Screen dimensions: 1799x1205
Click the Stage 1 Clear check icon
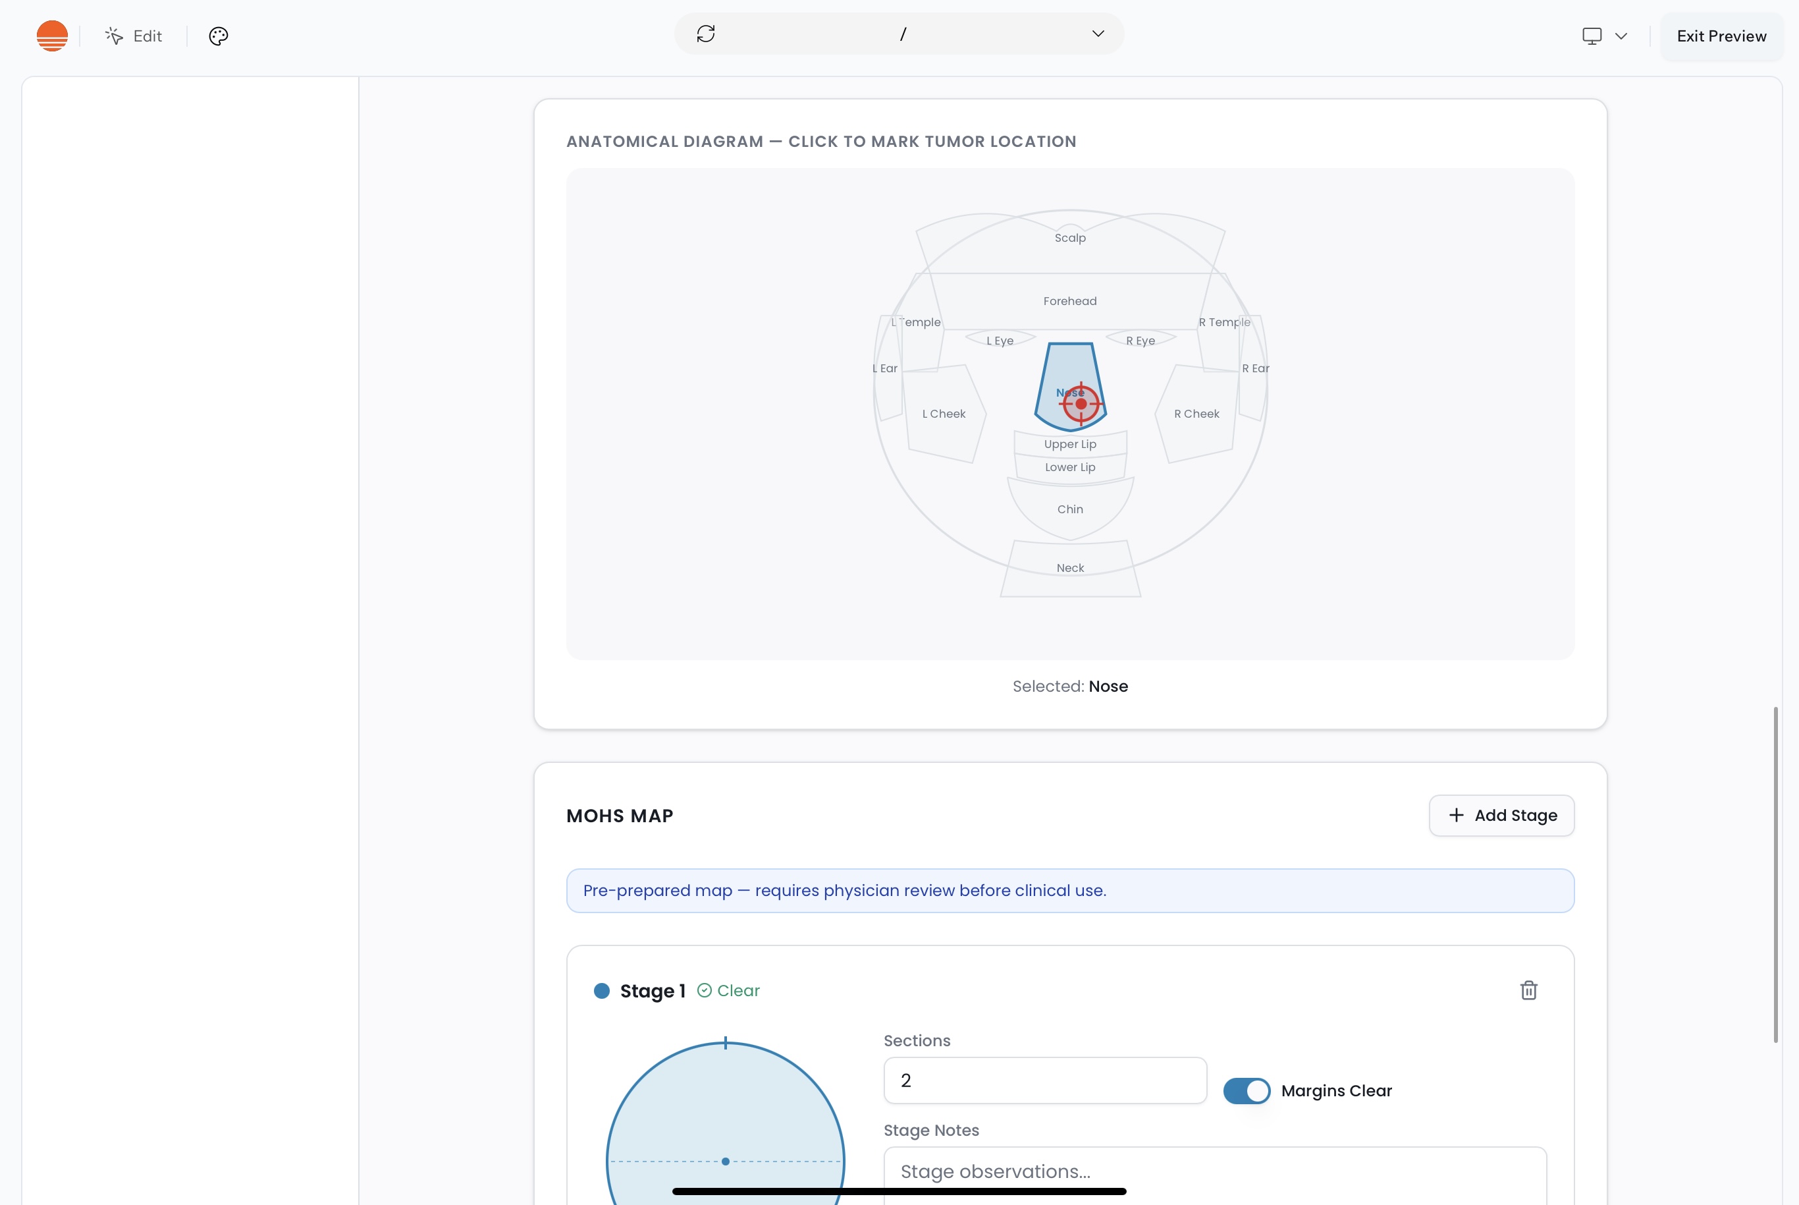pyautogui.click(x=704, y=991)
